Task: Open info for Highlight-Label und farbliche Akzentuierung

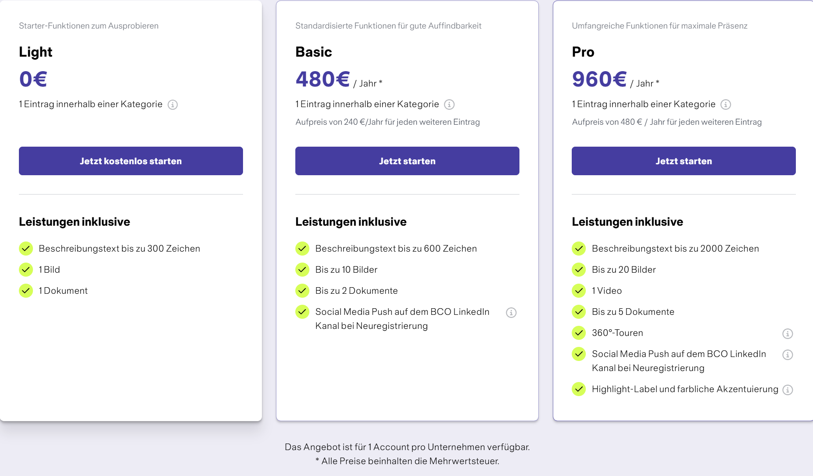Action: 787,389
